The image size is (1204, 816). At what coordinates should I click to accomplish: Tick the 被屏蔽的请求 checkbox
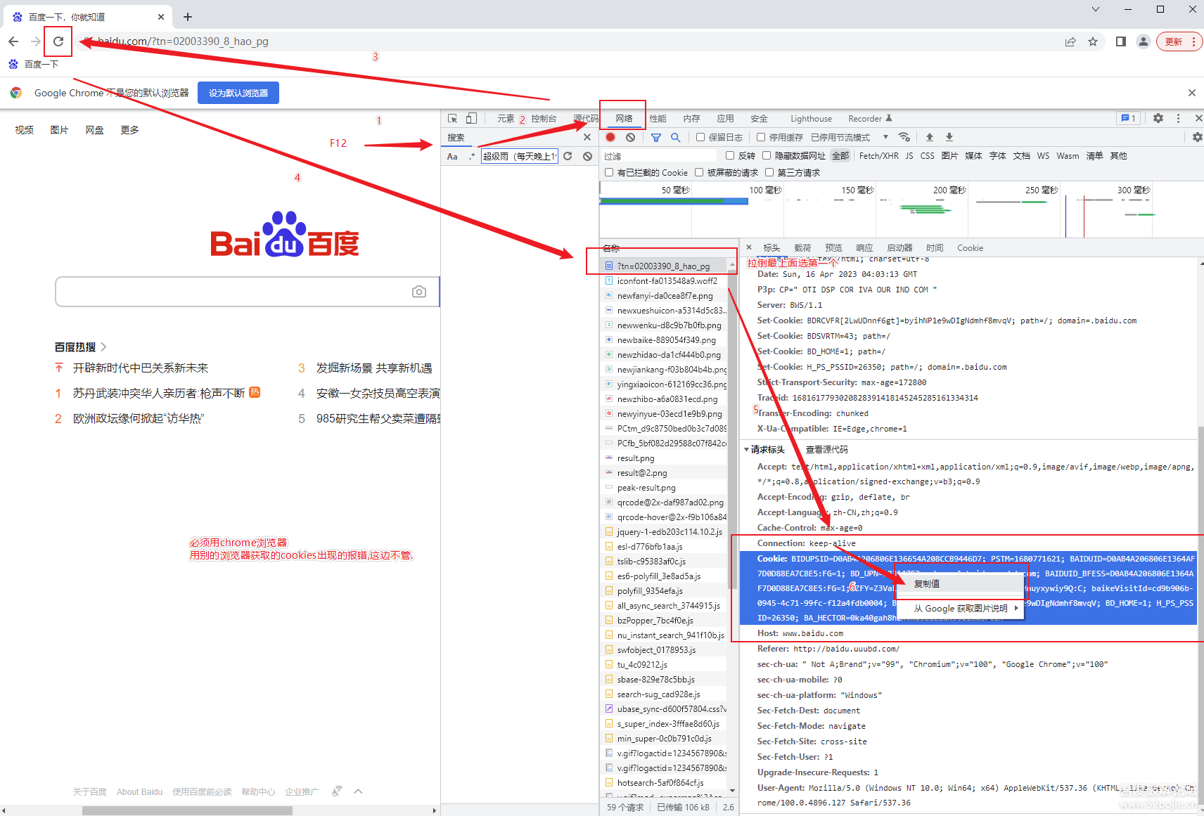[699, 172]
